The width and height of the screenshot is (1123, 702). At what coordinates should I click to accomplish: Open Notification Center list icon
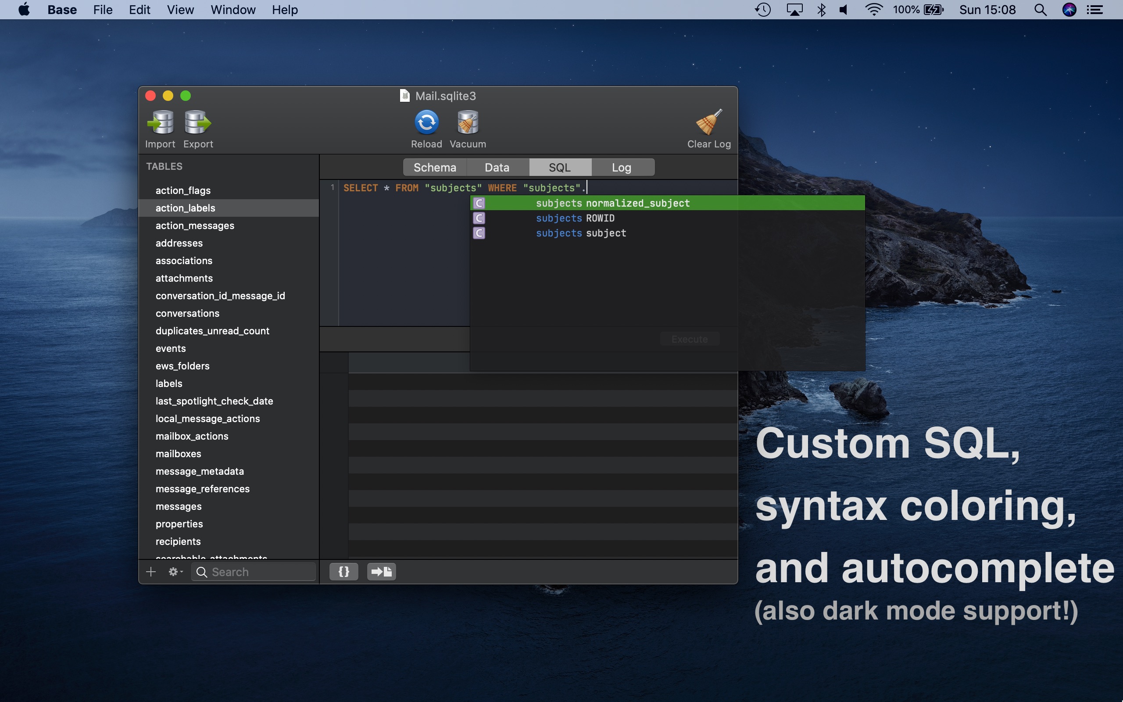pos(1095,9)
